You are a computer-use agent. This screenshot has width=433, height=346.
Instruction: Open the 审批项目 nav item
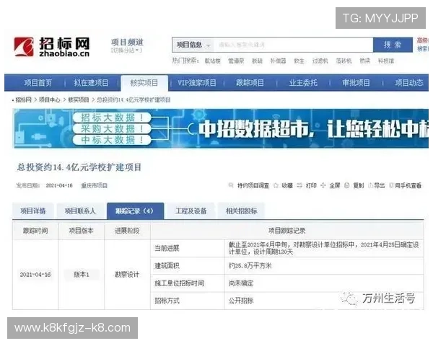point(356,83)
